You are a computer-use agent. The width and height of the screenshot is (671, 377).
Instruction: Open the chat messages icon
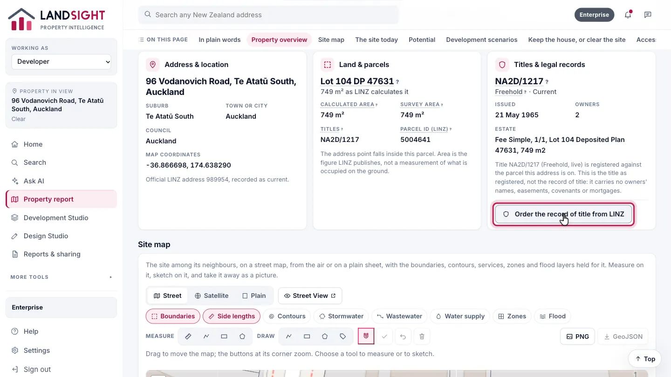(x=648, y=15)
